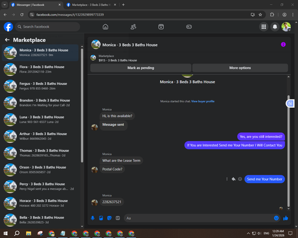Click the Facebook logo
The image size is (298, 238).
pyautogui.click(x=8, y=27)
